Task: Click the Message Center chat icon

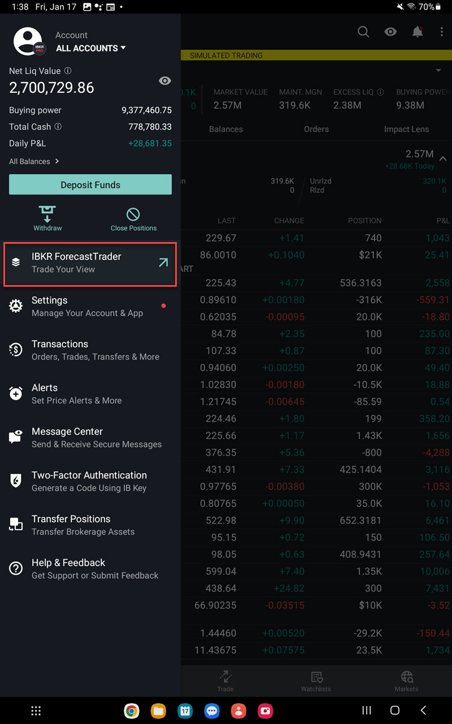Action: [x=16, y=437]
